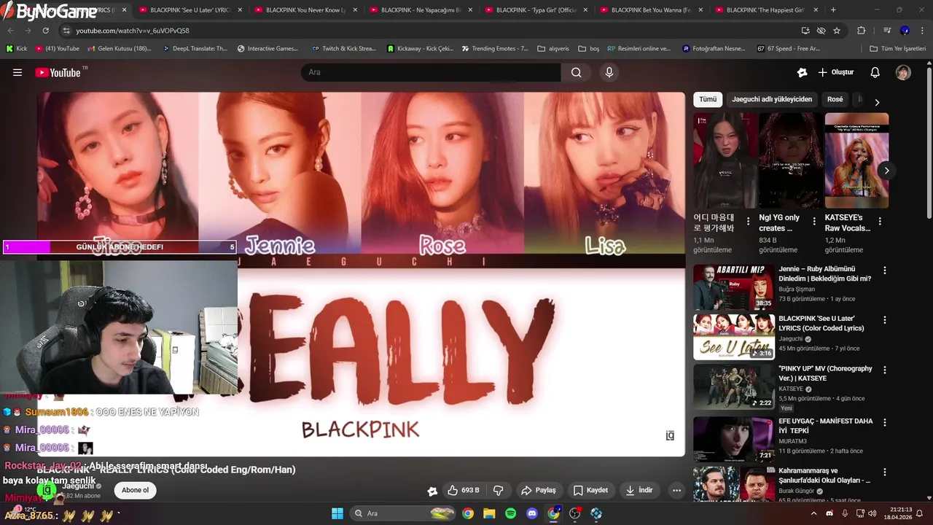Go to the YouTube home logo

coord(58,72)
